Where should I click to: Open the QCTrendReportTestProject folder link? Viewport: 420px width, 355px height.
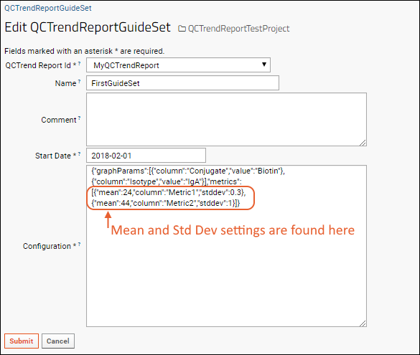pyautogui.click(x=238, y=29)
